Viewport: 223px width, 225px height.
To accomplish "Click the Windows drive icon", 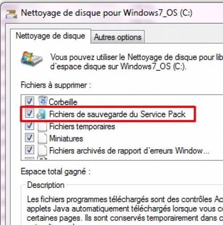I will coord(32,59).
